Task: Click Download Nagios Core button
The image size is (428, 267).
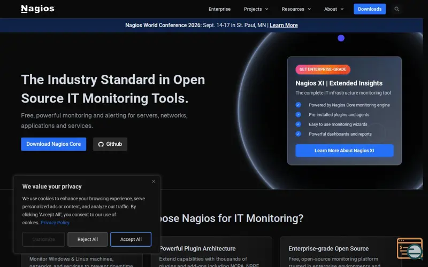Action: 53,144
